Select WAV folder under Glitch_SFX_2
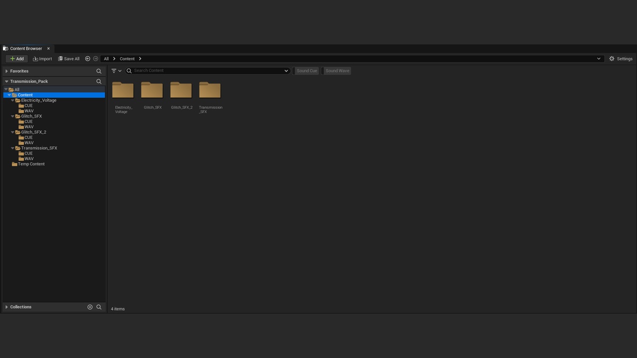 tap(29, 143)
